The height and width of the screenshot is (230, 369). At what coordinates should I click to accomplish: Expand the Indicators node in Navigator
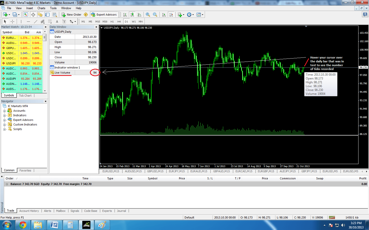tap(5, 115)
